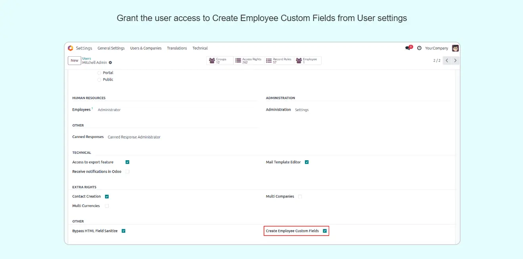523x259 pixels.
Task: Open the Users & Companies menu
Action: [146, 48]
